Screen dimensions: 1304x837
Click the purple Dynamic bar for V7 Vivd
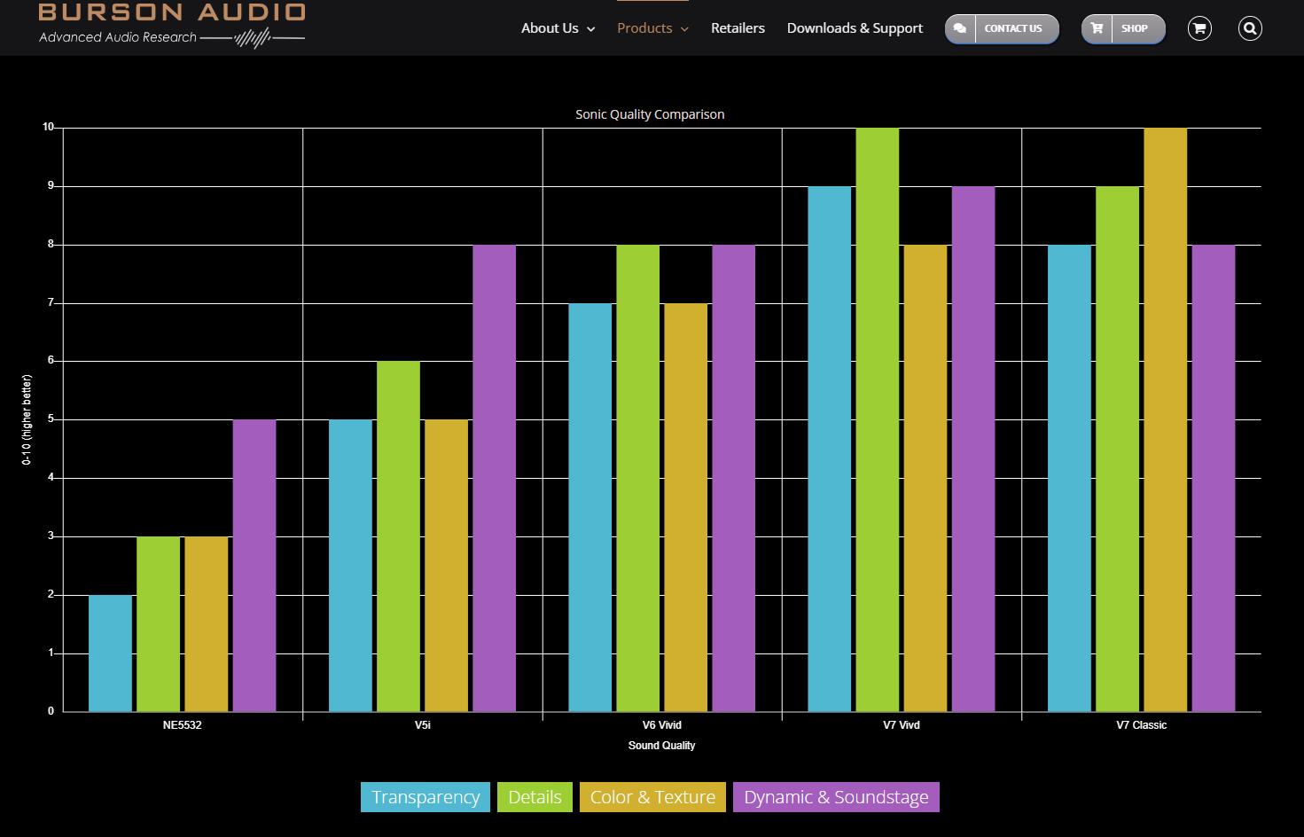[973, 449]
